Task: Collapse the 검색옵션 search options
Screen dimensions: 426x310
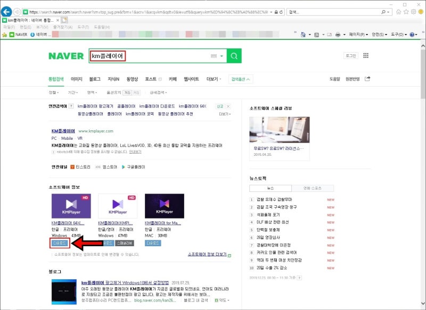Action: [x=241, y=79]
